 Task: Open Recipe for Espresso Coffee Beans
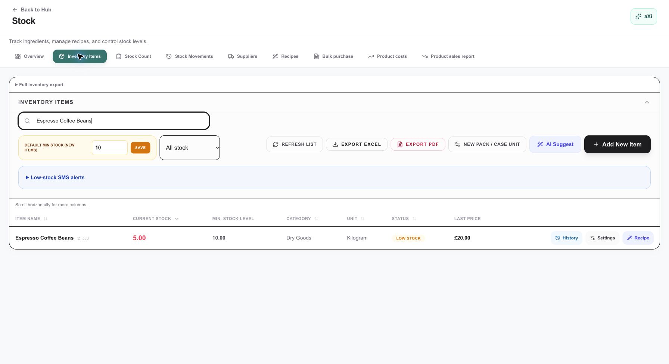pyautogui.click(x=638, y=238)
